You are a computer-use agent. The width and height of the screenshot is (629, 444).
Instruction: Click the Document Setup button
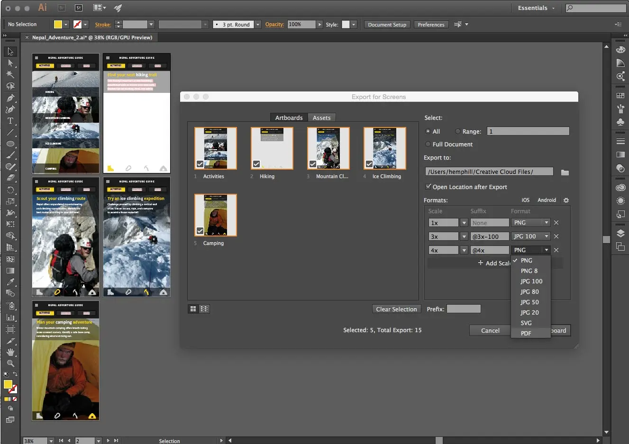point(387,24)
